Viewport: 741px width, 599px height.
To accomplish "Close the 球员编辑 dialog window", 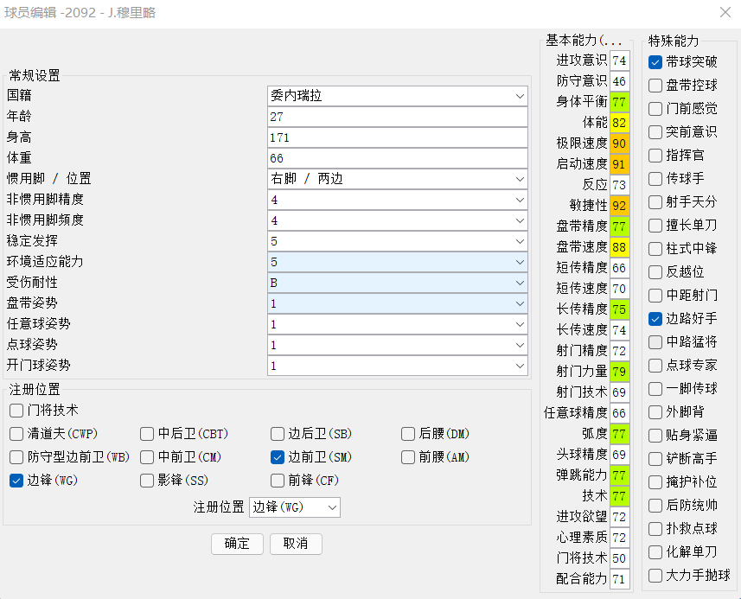I will click(725, 12).
